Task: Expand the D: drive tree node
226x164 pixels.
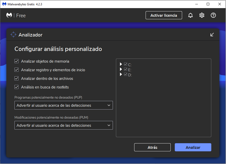Action: point(121,75)
